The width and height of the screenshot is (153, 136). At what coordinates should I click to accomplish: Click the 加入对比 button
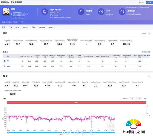point(142,2)
